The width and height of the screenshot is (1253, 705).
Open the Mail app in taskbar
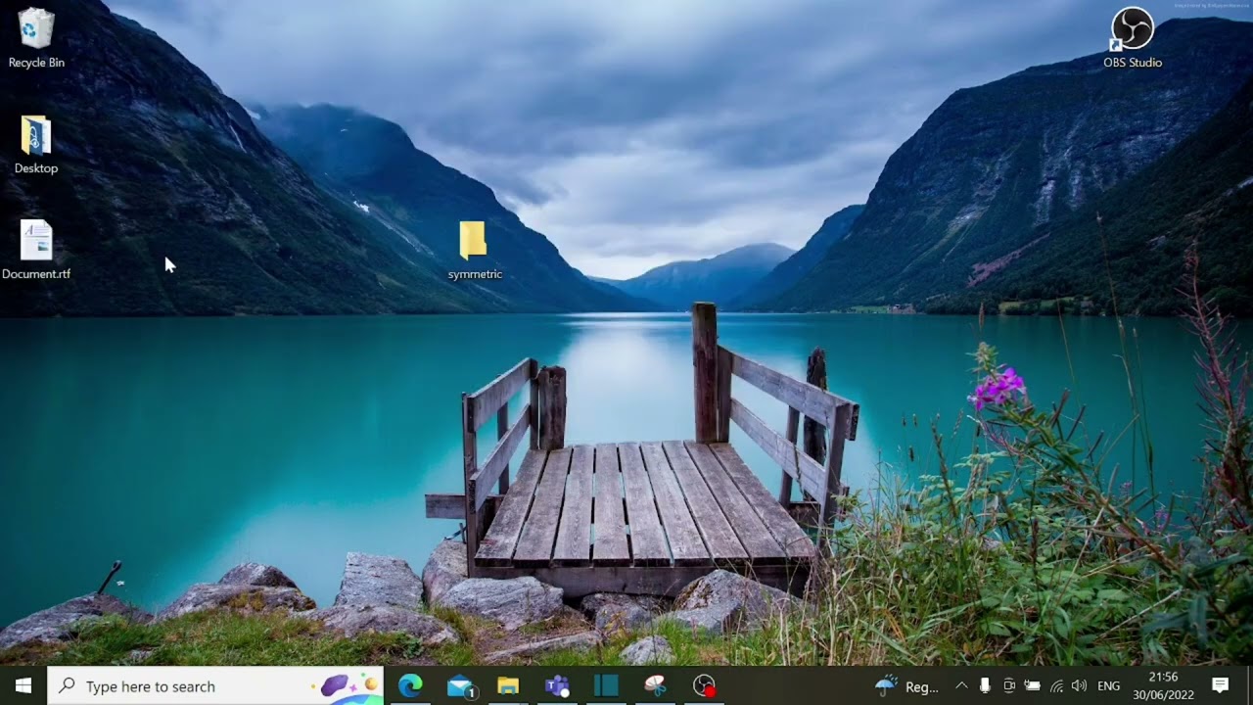(x=459, y=686)
